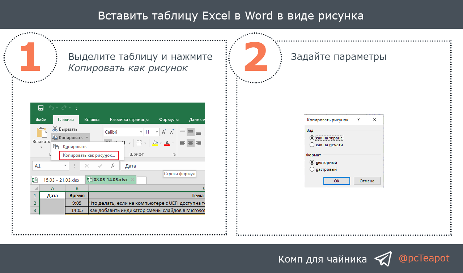463x273 pixels.
Task: Open the Redo history dropdown arrow
Action: coord(69,108)
